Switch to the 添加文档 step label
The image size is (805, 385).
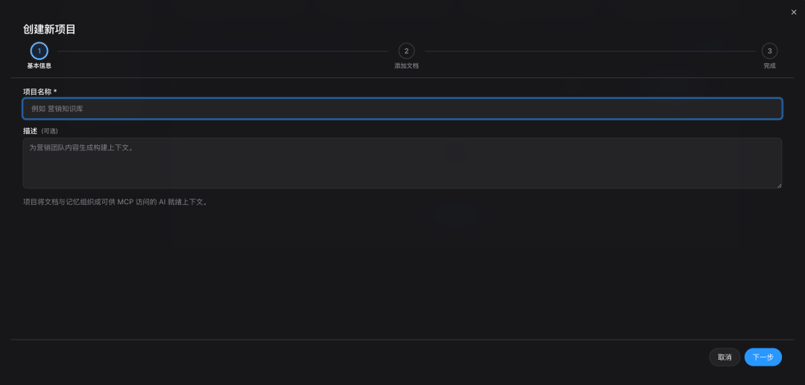click(406, 66)
